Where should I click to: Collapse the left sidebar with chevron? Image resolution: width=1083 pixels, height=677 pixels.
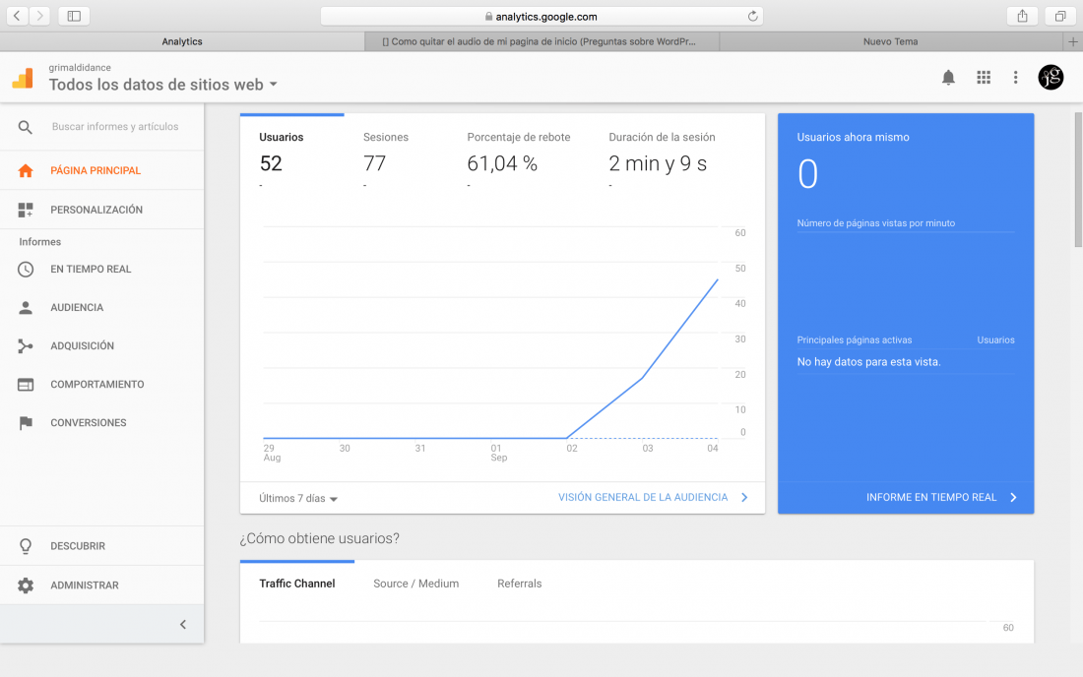coord(183,625)
